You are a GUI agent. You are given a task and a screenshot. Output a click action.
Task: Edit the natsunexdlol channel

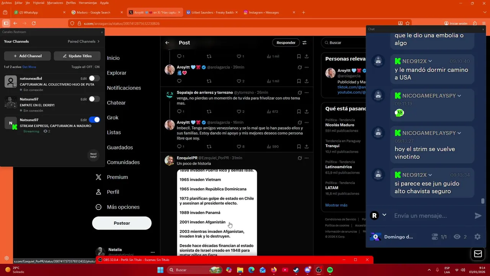(83, 78)
